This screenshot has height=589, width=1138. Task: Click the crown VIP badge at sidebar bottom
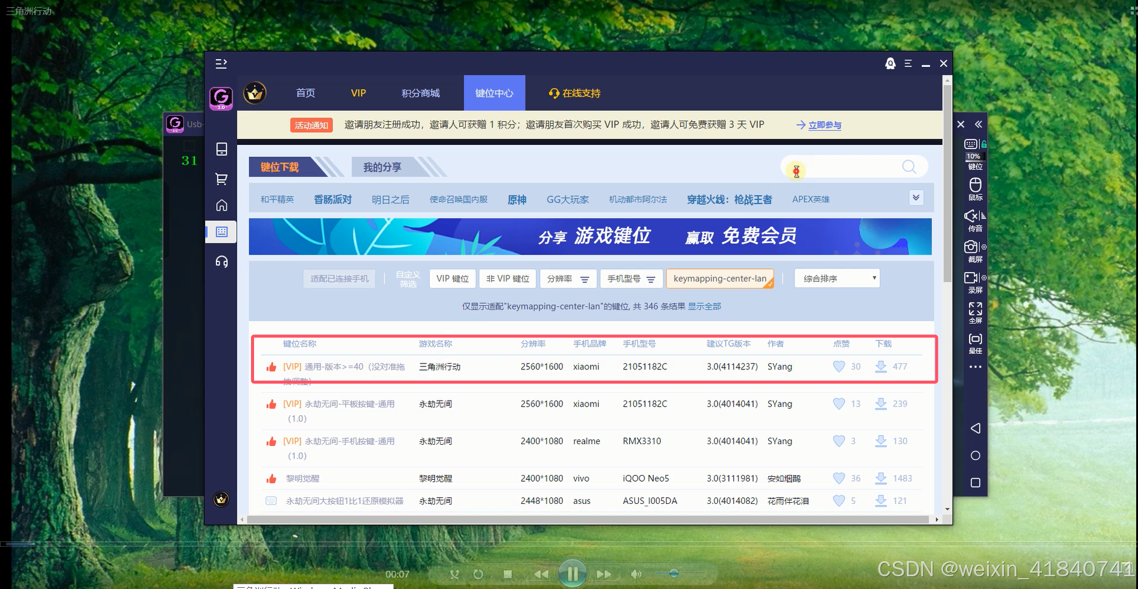pos(221,499)
